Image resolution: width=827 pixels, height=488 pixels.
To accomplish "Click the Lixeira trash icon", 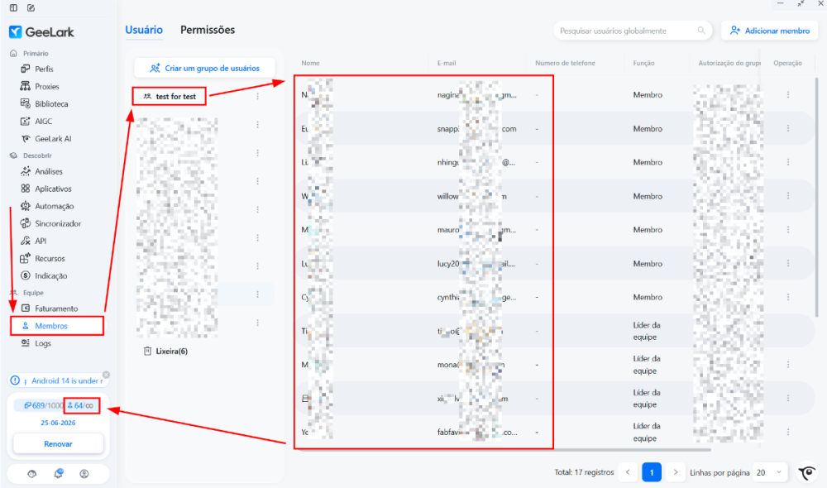I will 148,351.
